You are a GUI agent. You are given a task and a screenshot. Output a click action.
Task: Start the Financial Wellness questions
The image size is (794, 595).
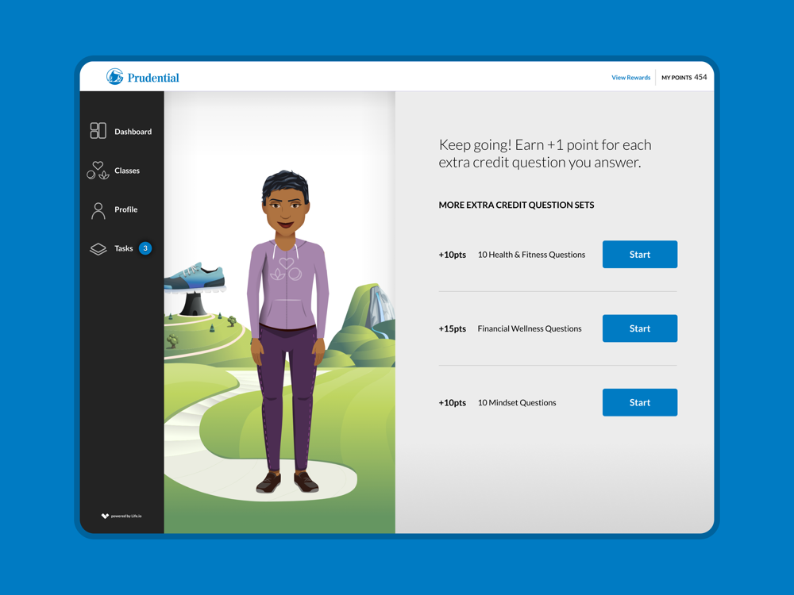639,328
